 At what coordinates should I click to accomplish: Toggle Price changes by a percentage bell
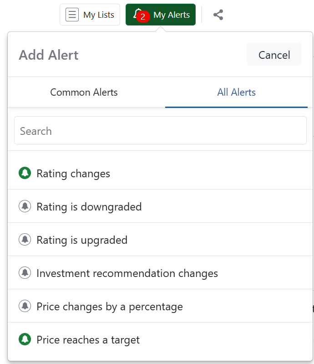25,306
